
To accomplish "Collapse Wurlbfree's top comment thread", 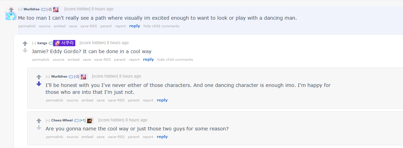I will 20,9.
